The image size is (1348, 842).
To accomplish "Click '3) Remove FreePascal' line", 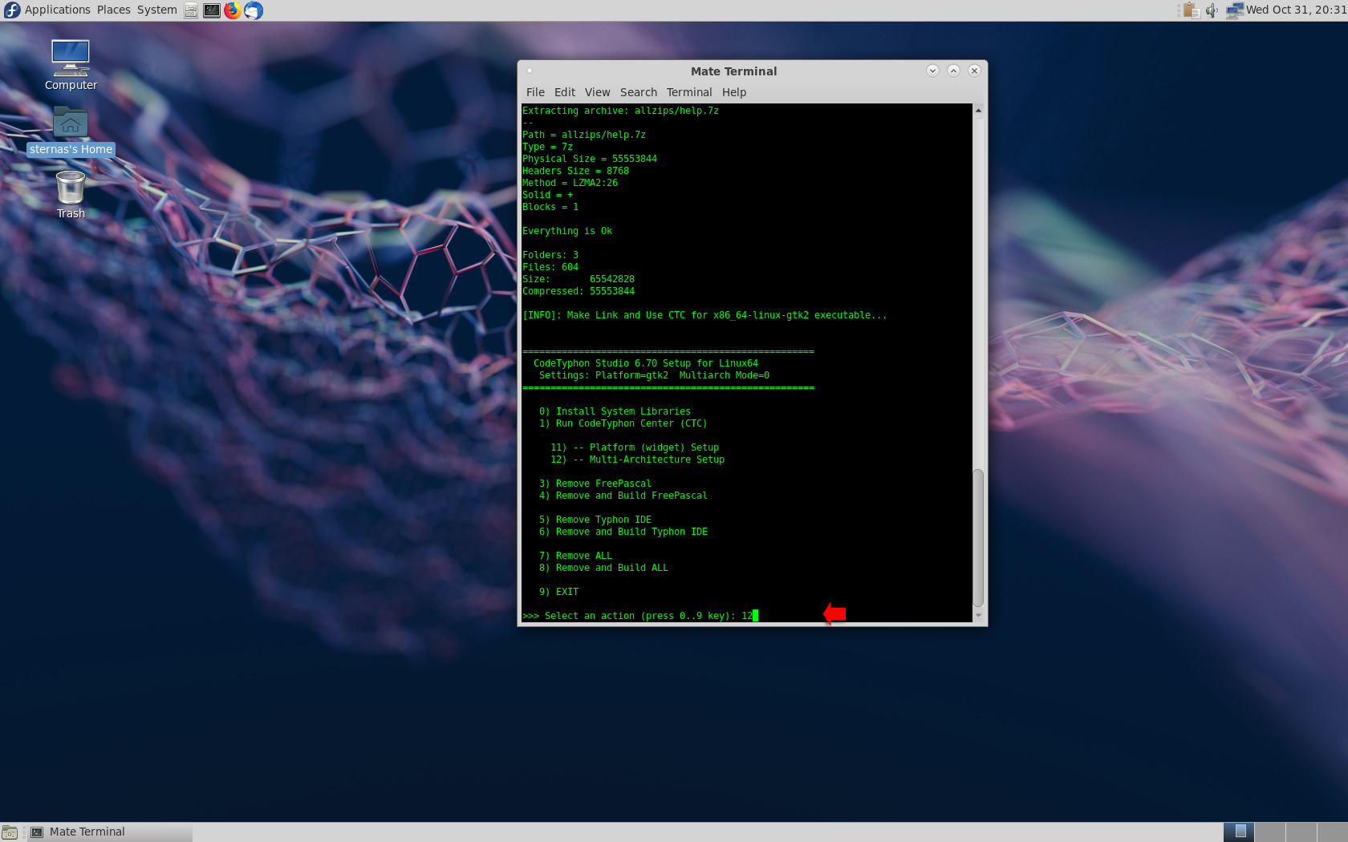I will [595, 484].
